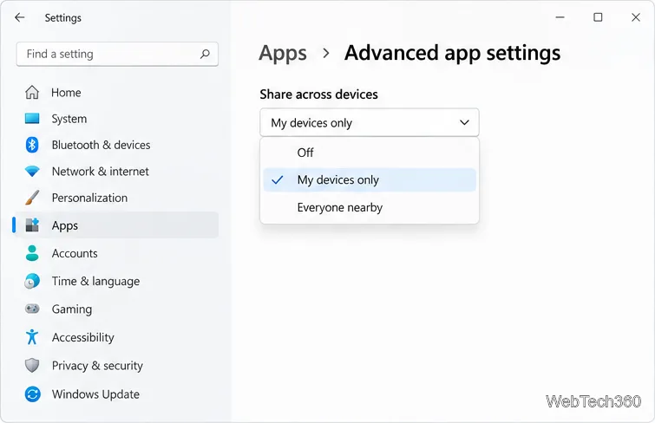The height and width of the screenshot is (423, 655).
Task: Click the Accounts person icon
Action: point(32,253)
